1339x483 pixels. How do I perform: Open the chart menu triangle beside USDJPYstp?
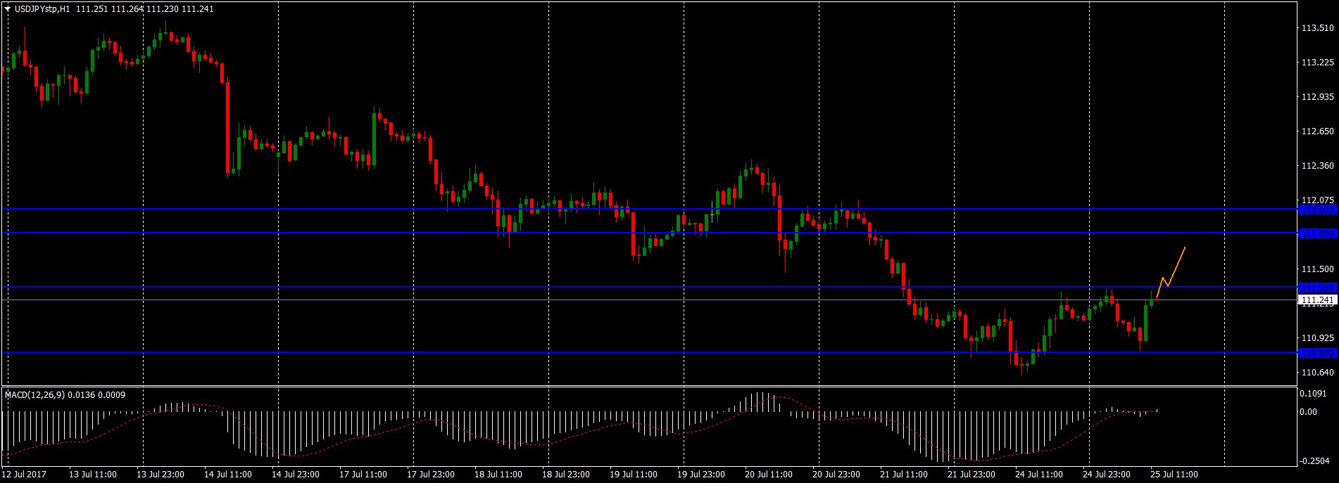click(7, 9)
